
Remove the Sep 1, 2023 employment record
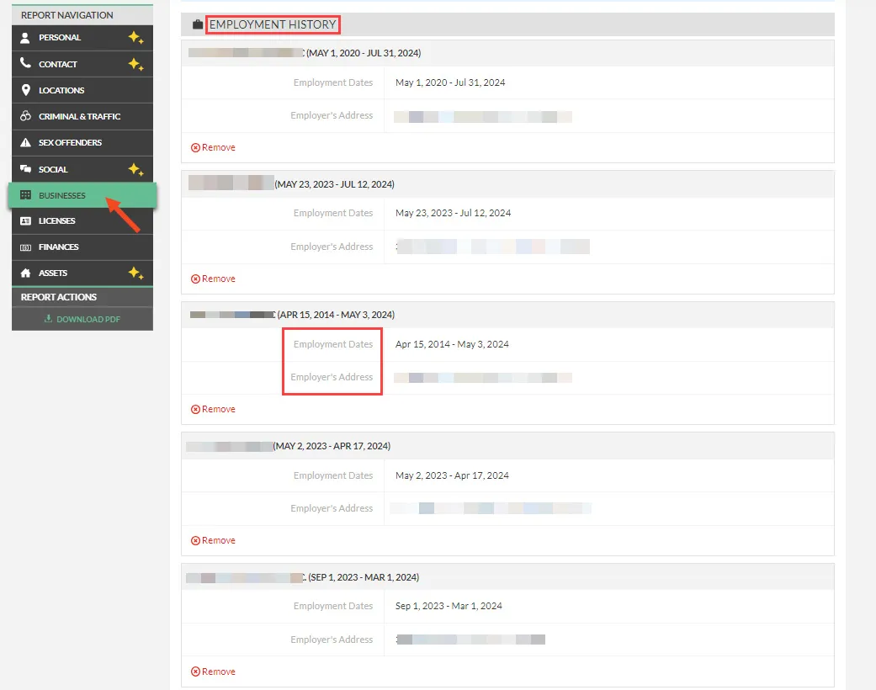214,671
